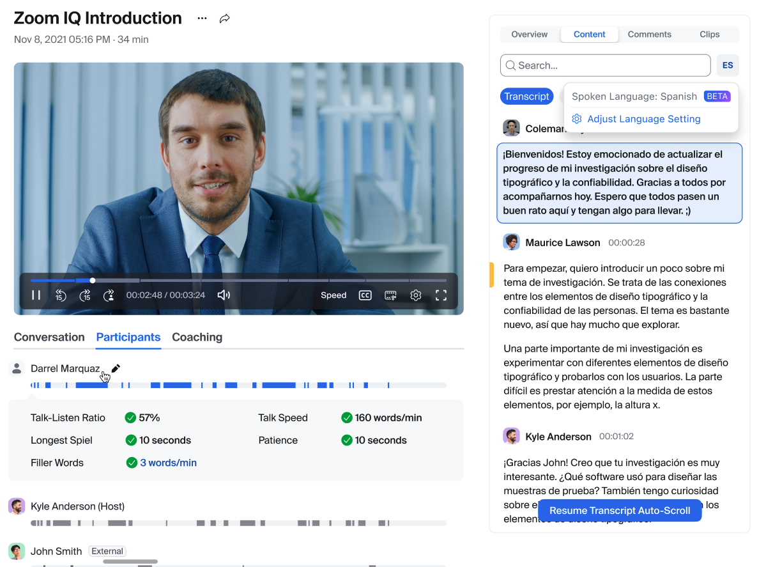Open the playback Speed menu
Image resolution: width=766 pixels, height=567 pixels.
point(333,295)
